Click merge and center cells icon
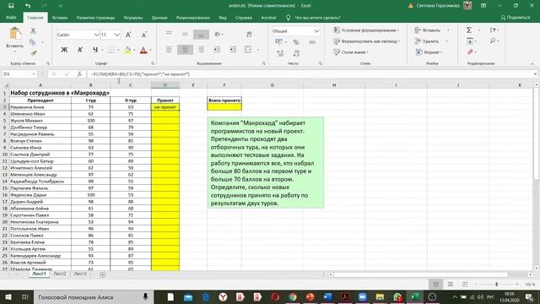 (x=248, y=50)
